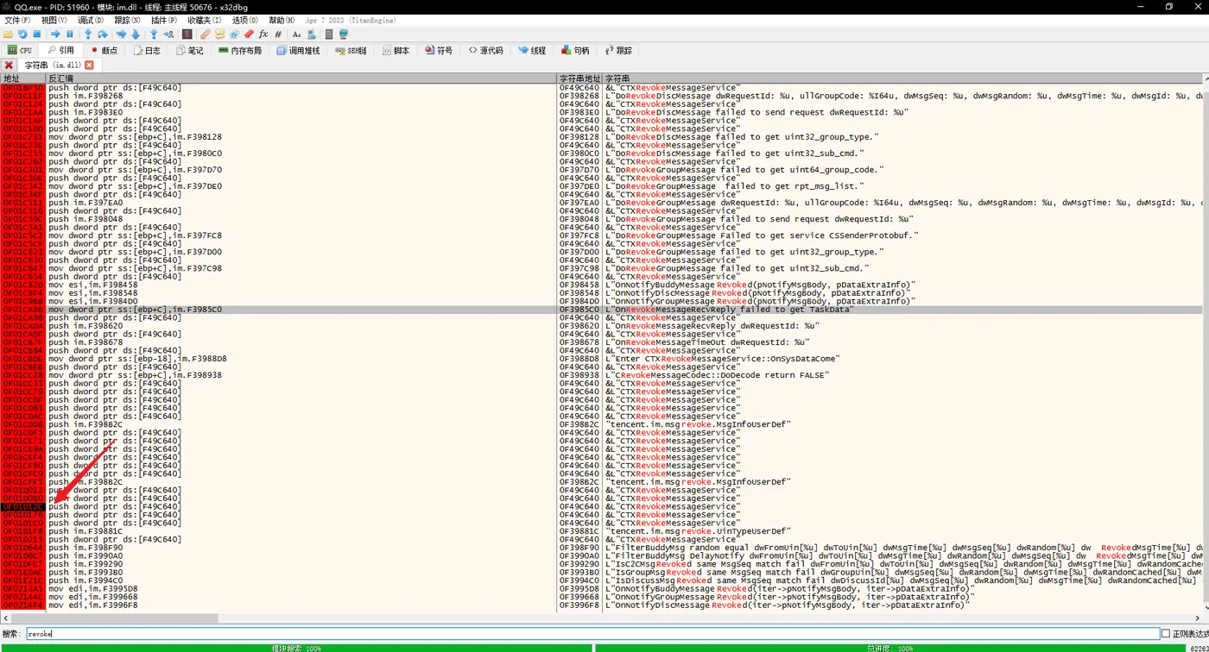Select the "OnRevokeMessageRecvReply failed to get TaskData" row
Viewport: 1209px width, 652px height.
[601, 310]
